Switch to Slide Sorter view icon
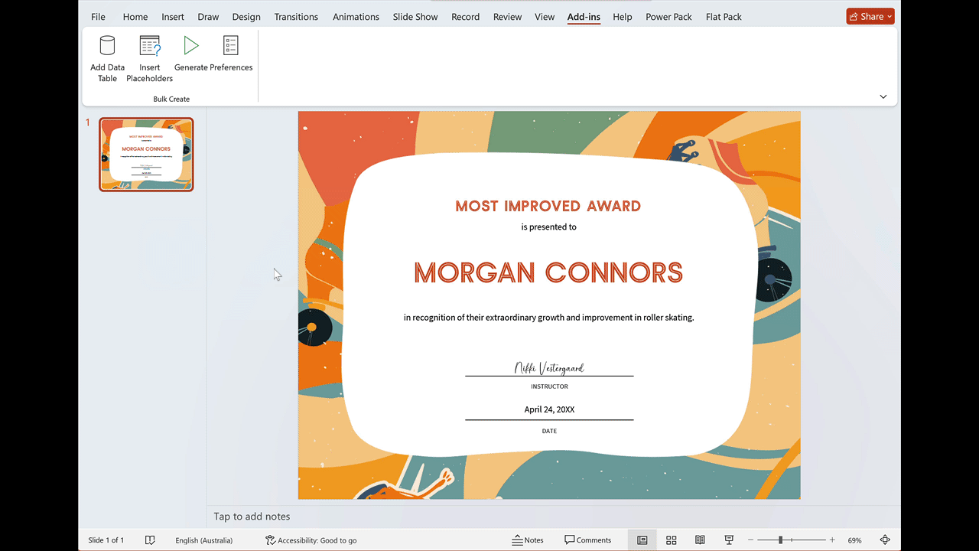Screen dimensions: 979x551 click(672, 540)
